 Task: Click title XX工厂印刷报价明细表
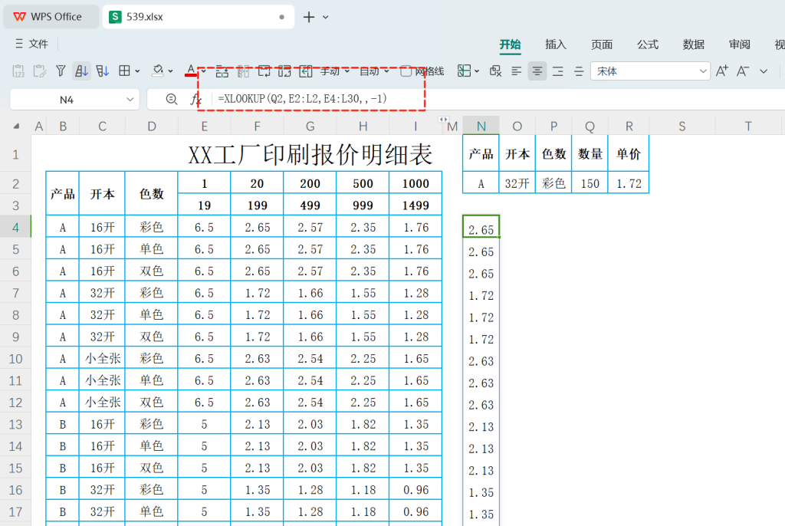310,154
